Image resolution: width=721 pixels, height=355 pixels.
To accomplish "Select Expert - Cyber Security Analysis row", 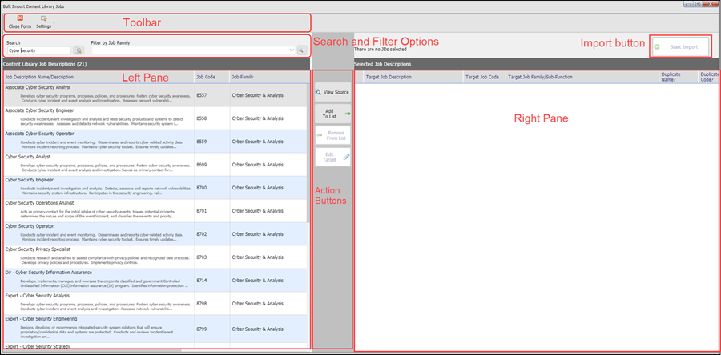I will 155,303.
